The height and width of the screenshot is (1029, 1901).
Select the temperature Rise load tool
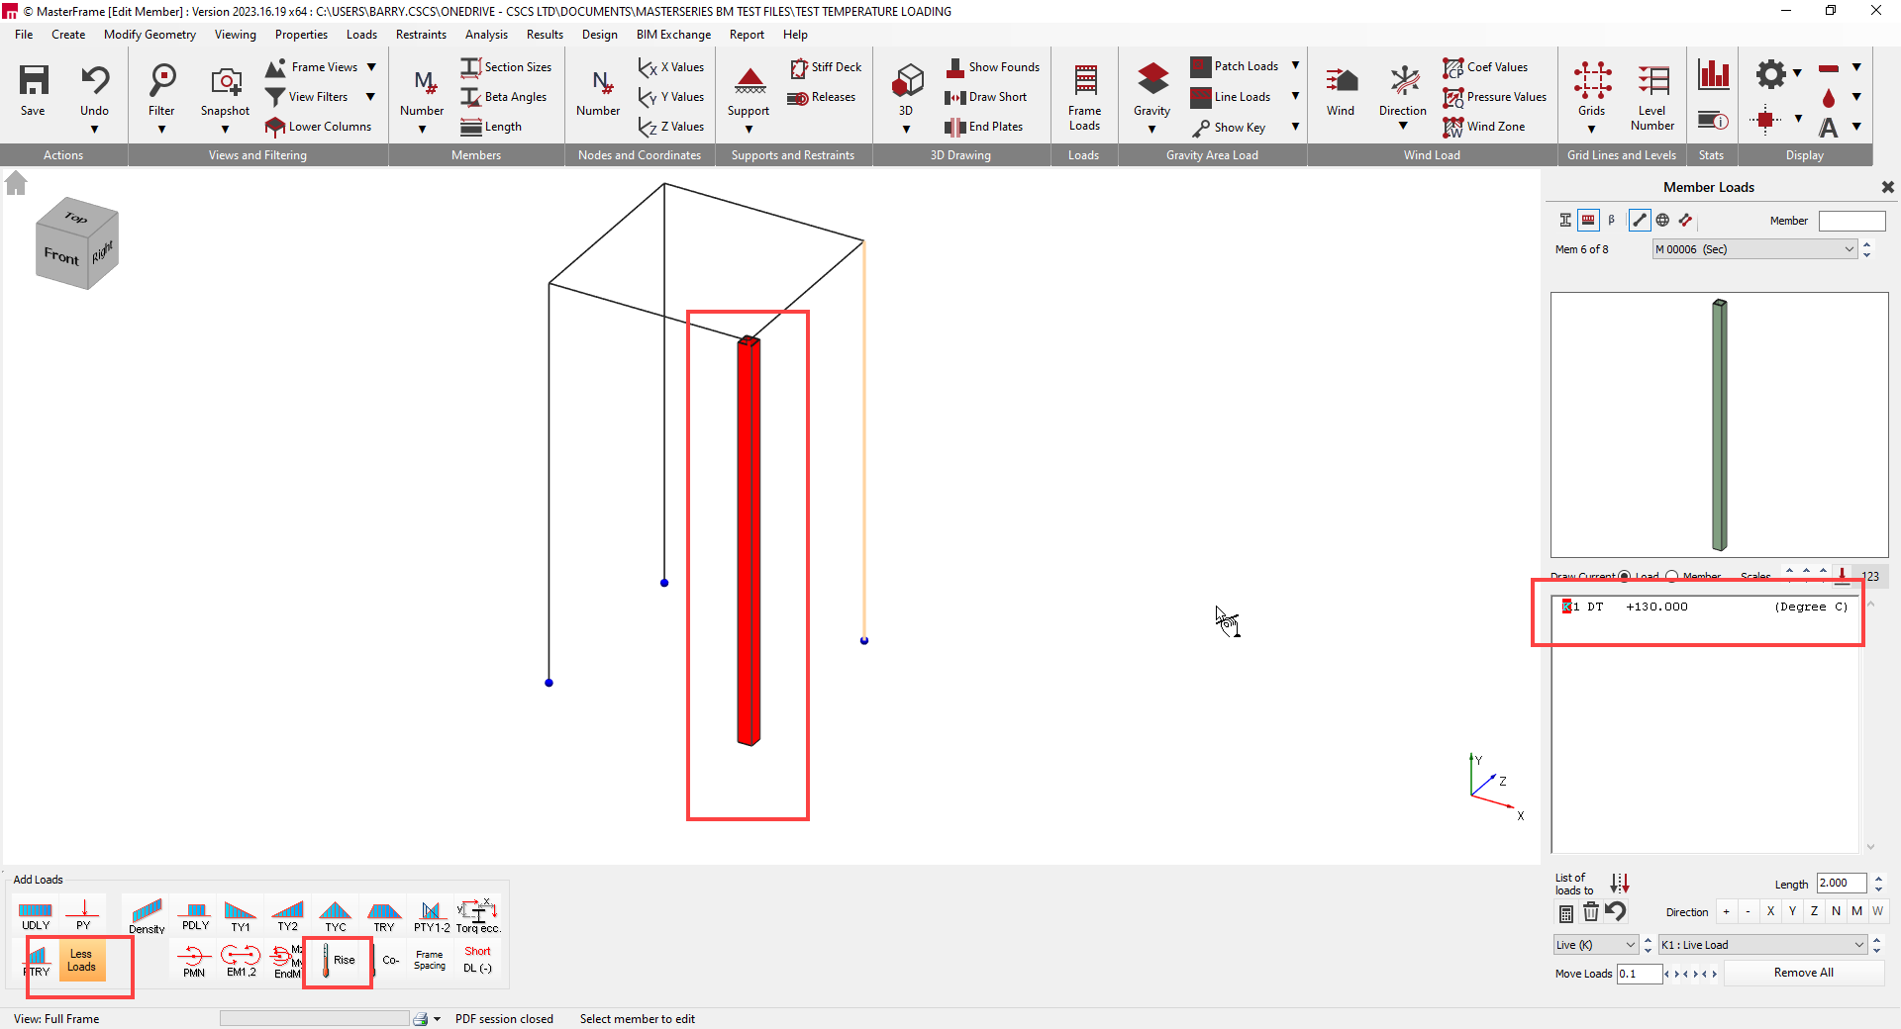[x=337, y=961]
